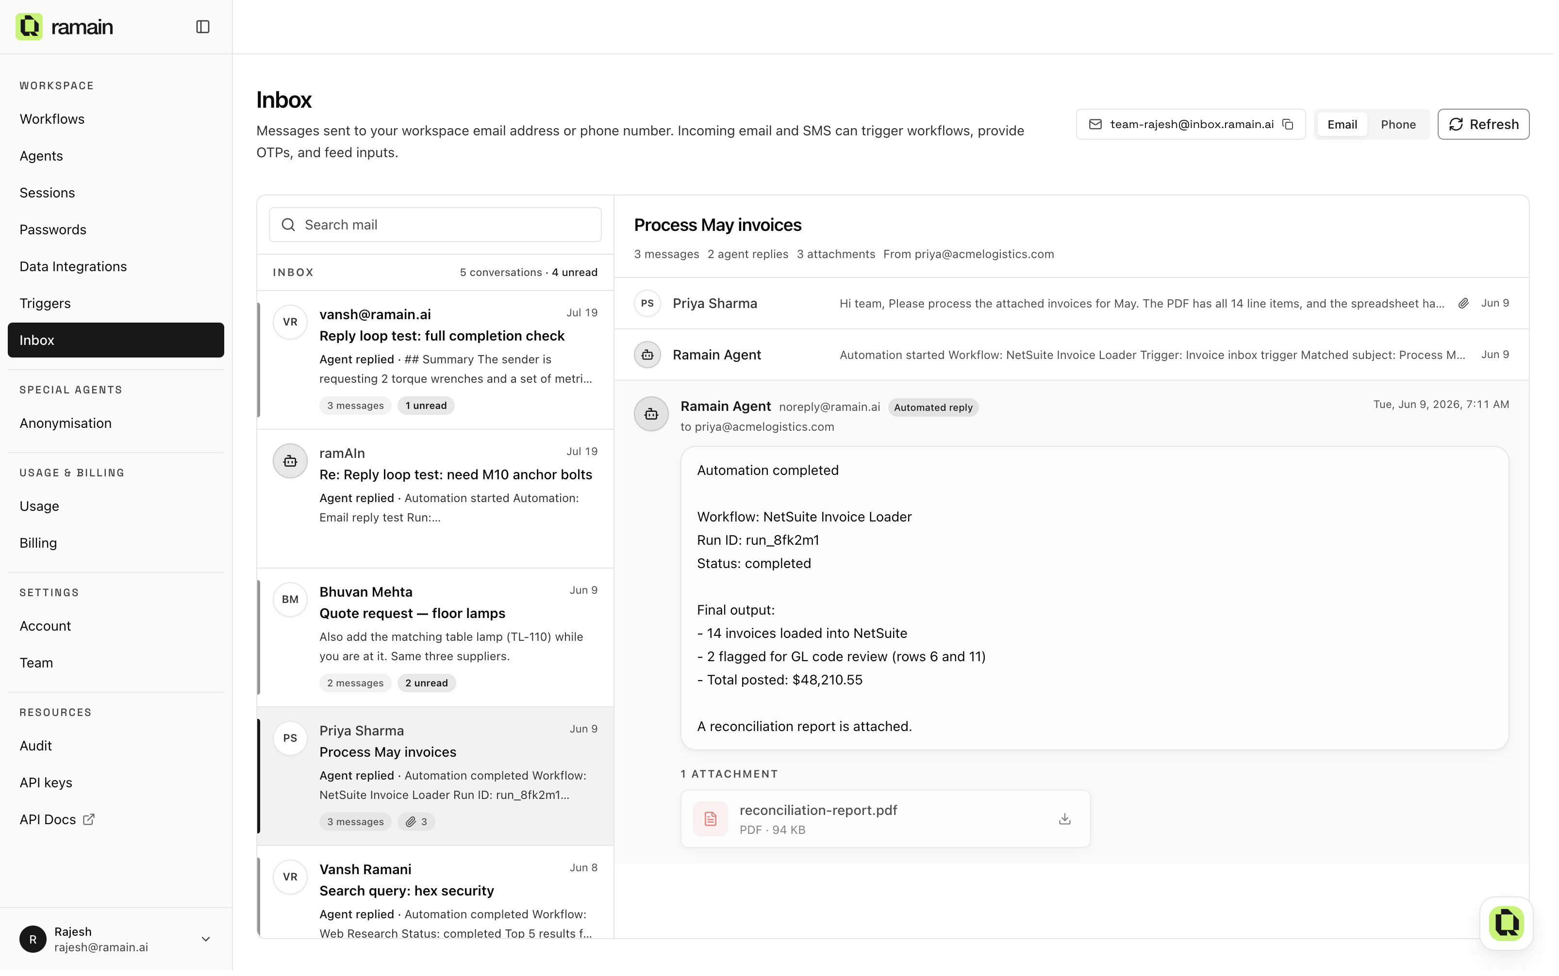Click the 5 conversations · 4 unread counter
Screen dimensions: 1559x976
[x=529, y=273]
